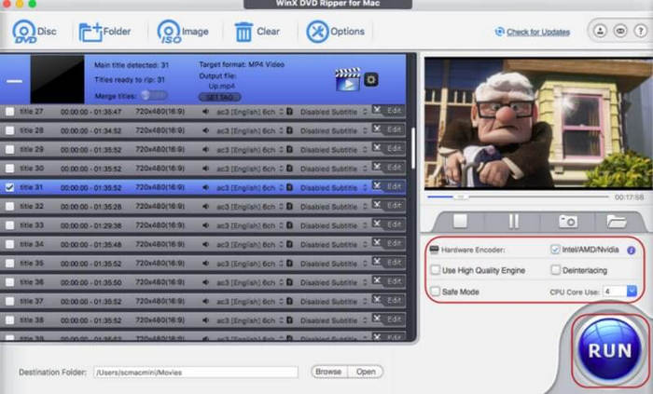The image size is (653, 394).
Task: Open Disabled Subtitle dropdown for title 34
Action: 334,245
